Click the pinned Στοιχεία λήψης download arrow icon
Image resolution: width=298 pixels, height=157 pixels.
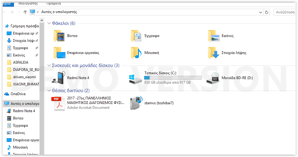[9, 41]
